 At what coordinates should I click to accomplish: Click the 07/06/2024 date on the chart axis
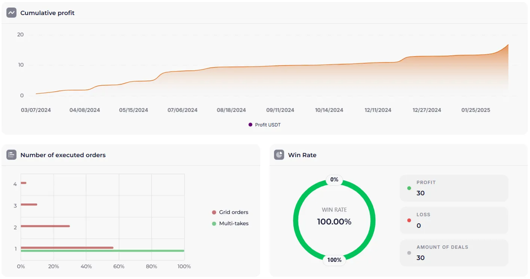point(182,110)
